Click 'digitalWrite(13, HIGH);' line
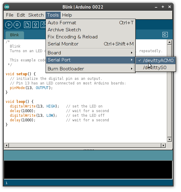This screenshot has height=192, width=181. [34, 106]
